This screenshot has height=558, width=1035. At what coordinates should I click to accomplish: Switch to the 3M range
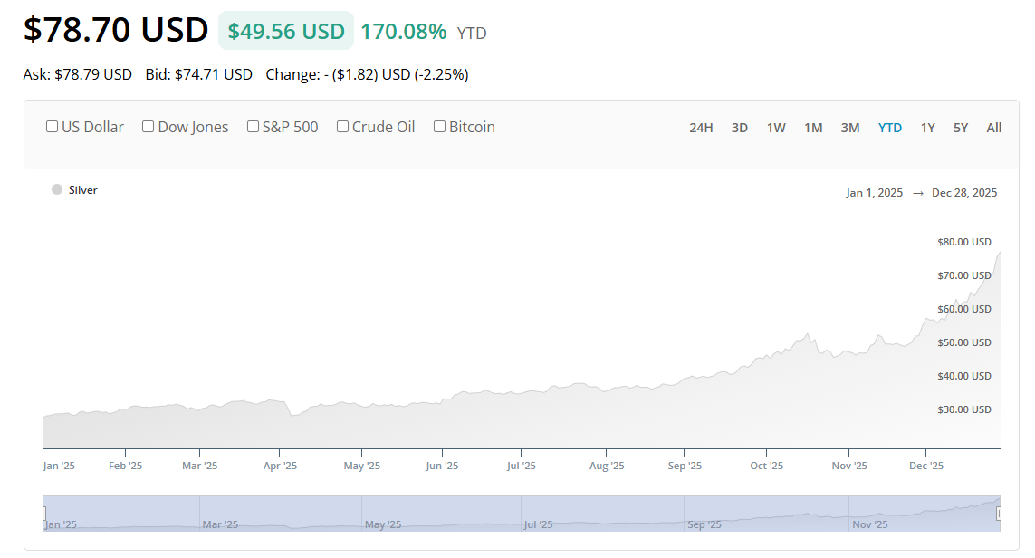pos(850,128)
